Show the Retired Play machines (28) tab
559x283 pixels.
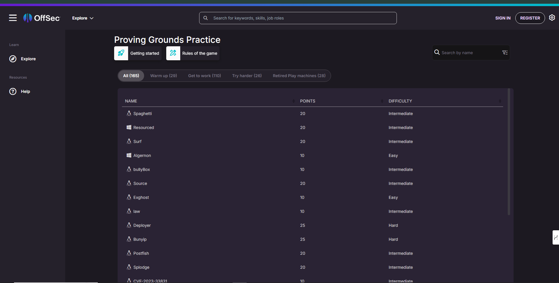tap(299, 76)
